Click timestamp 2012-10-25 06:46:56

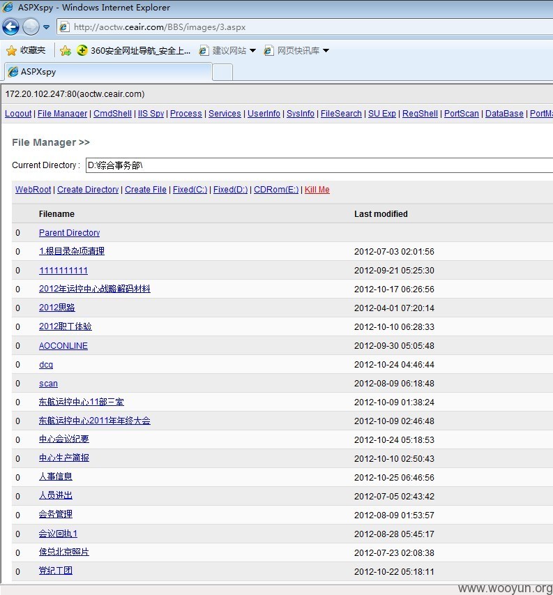coord(394,477)
